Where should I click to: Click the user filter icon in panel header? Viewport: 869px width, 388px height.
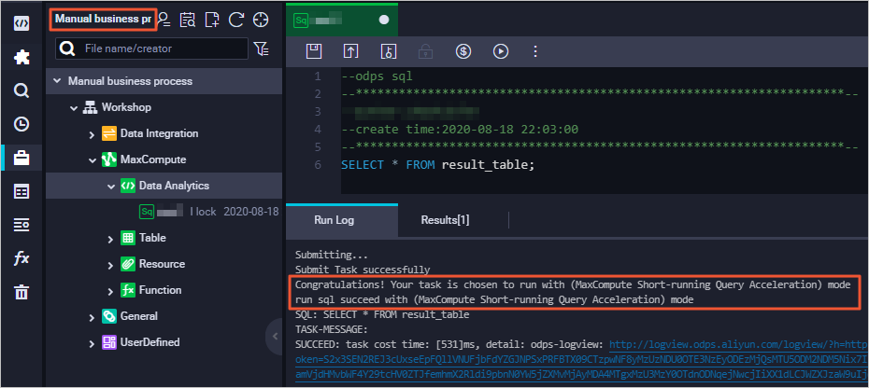(x=164, y=20)
